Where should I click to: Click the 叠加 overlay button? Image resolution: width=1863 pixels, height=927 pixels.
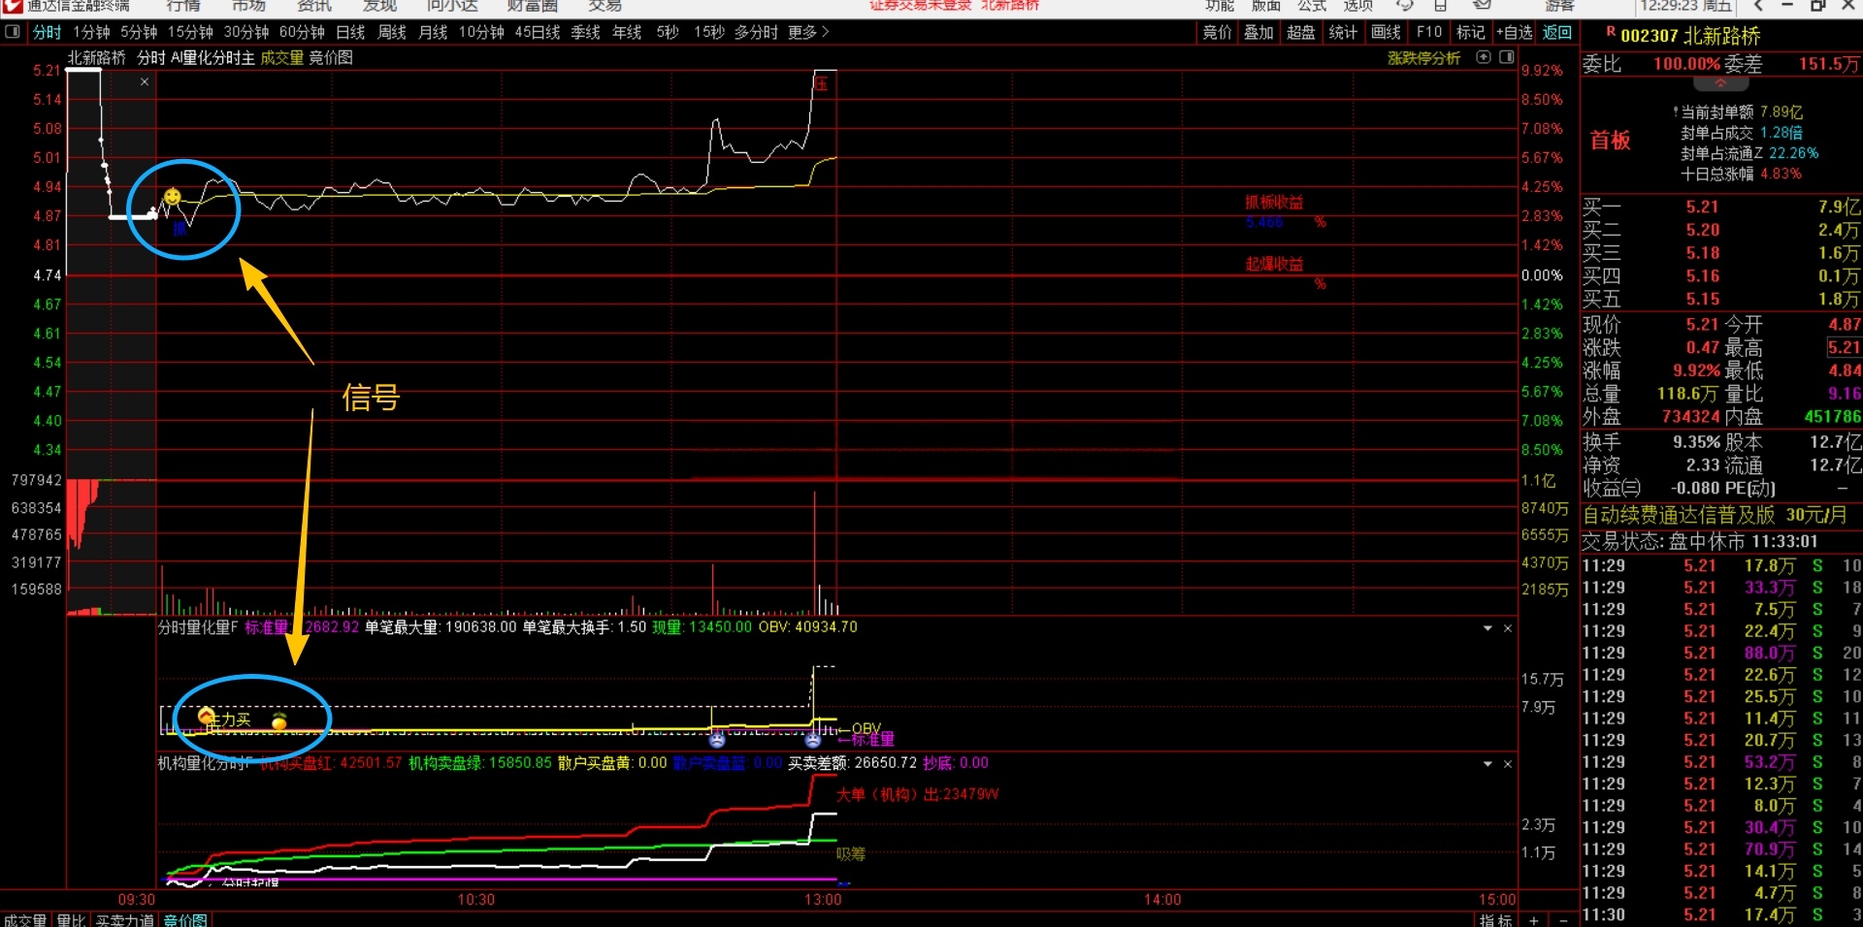click(x=1258, y=32)
